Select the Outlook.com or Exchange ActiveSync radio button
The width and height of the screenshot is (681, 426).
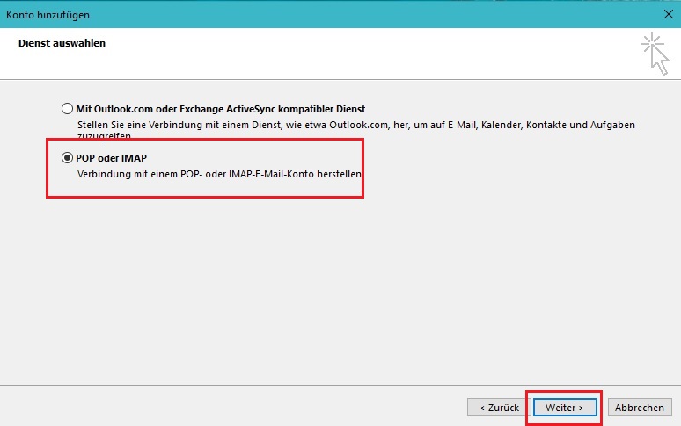tap(67, 109)
